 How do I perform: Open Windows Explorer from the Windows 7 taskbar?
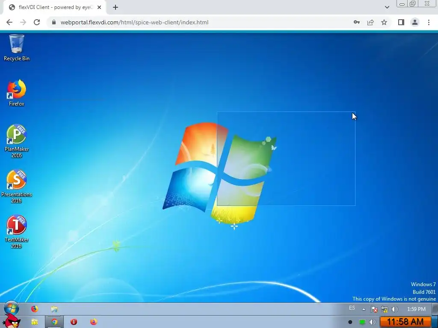coord(54,309)
